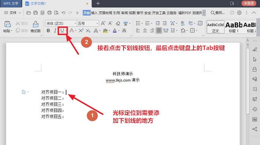Click the distributed alignment icon
The image size is (260, 145).
pyautogui.click(x=166, y=31)
